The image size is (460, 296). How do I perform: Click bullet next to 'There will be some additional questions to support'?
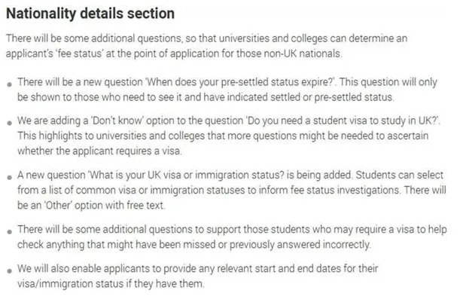pos(10,231)
